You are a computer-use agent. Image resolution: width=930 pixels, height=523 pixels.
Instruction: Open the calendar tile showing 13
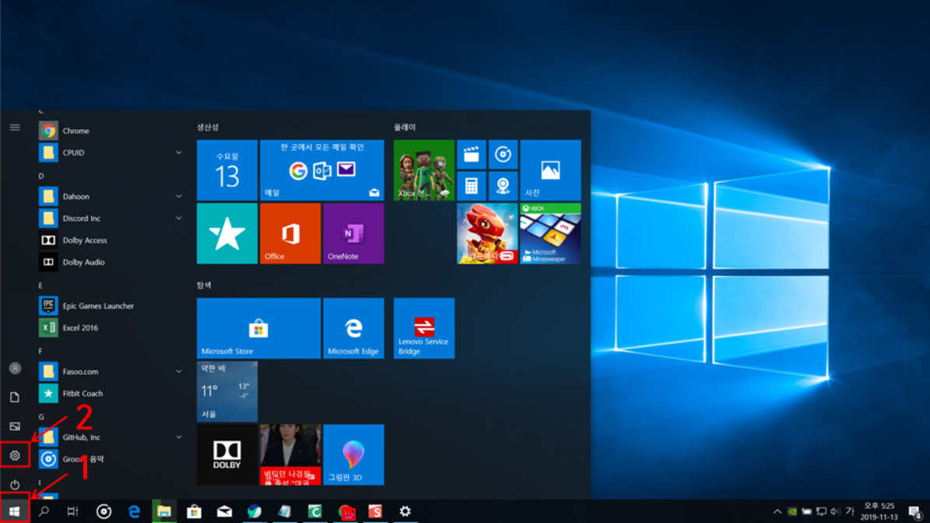tap(227, 170)
